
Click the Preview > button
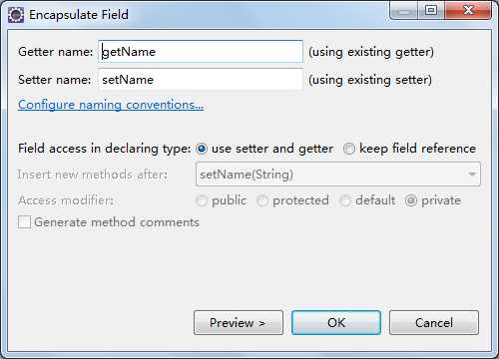[239, 323]
